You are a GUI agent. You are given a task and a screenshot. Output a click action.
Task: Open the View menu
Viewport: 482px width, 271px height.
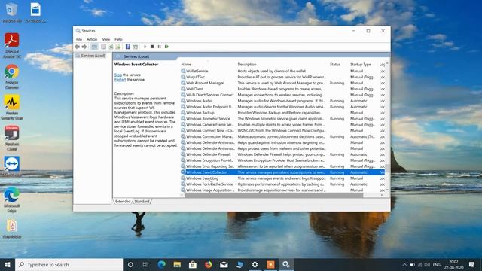coord(105,39)
